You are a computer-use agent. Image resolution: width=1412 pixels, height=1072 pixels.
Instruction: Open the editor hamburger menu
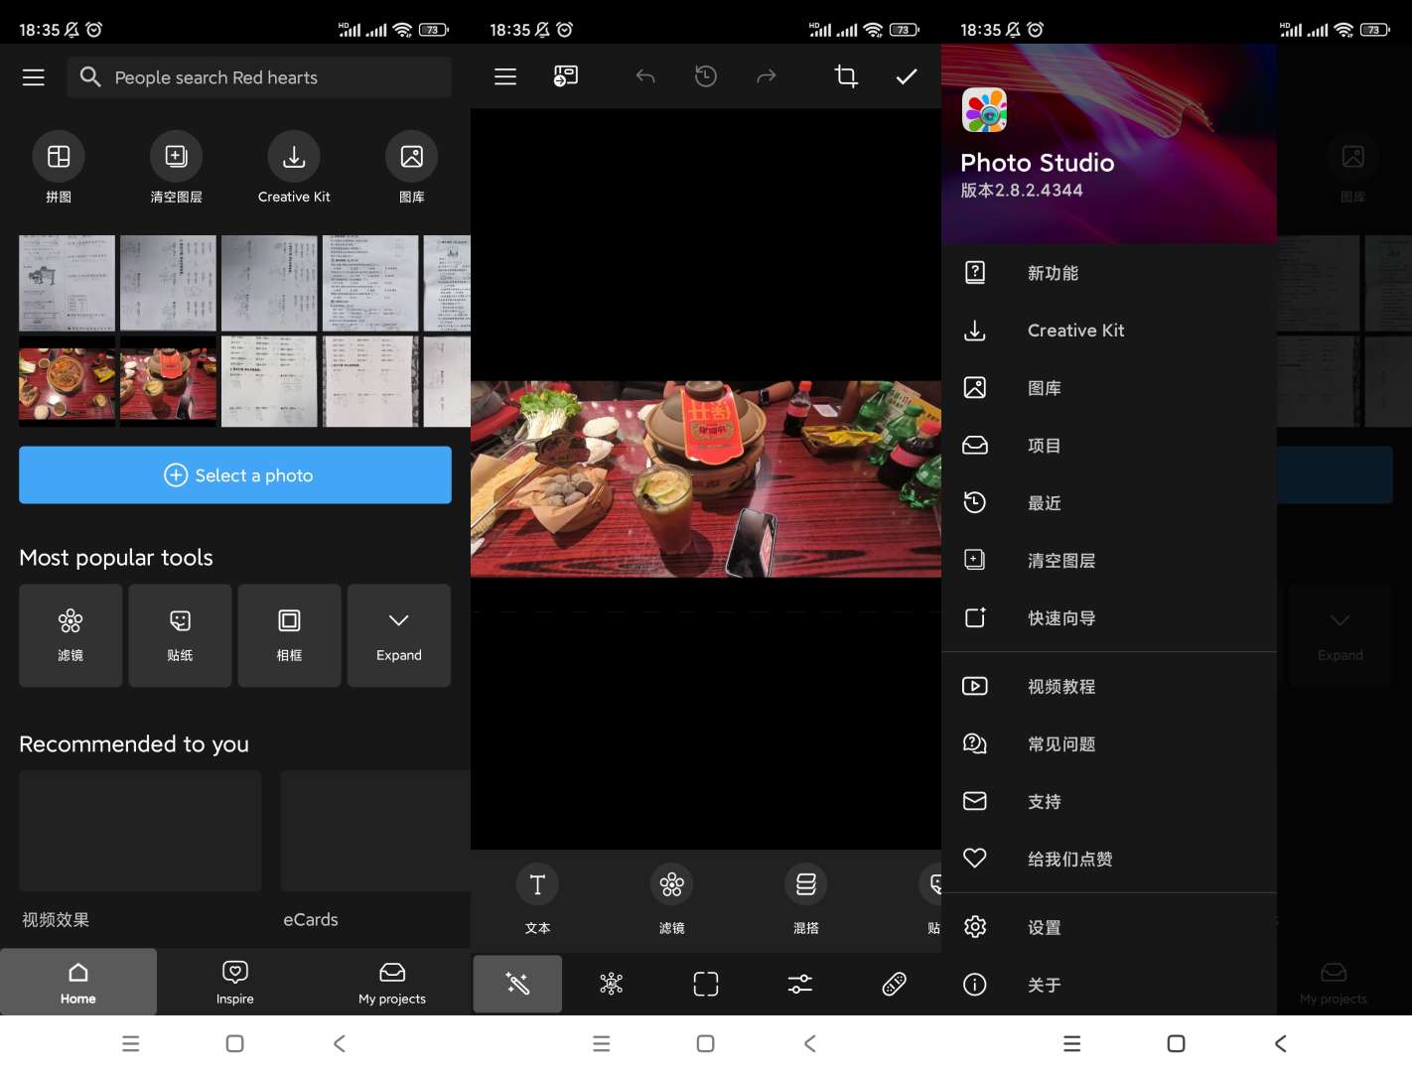505,76
